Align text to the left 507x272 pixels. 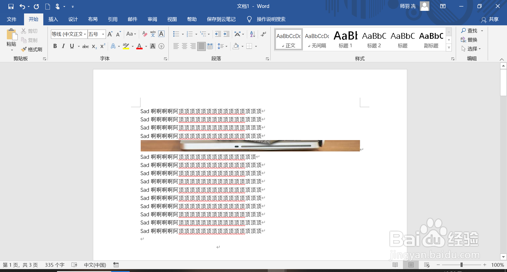coord(176,46)
